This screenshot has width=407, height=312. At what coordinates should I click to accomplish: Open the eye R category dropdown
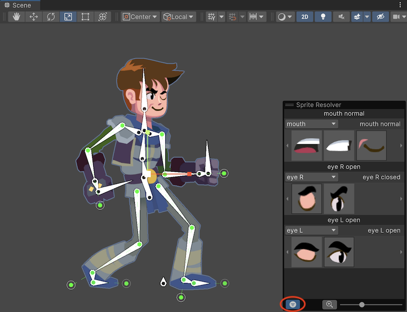coord(311,177)
